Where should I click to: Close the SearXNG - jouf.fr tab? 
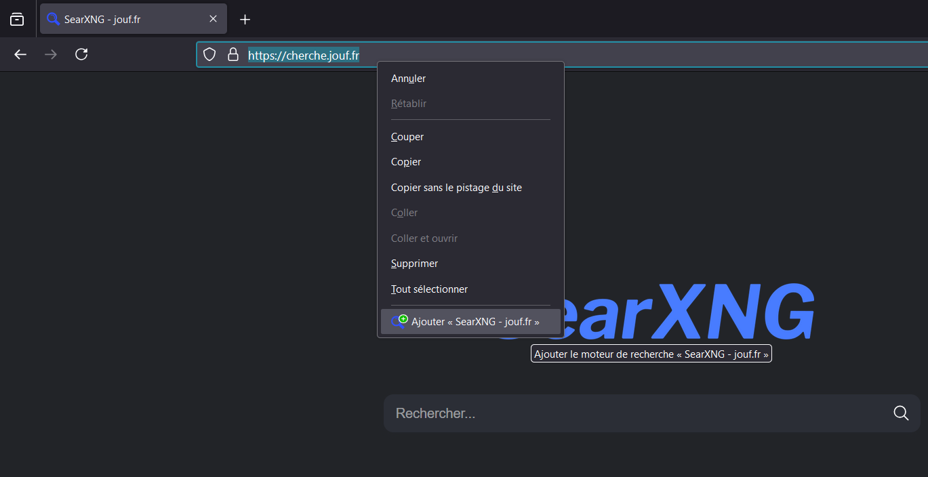[213, 19]
